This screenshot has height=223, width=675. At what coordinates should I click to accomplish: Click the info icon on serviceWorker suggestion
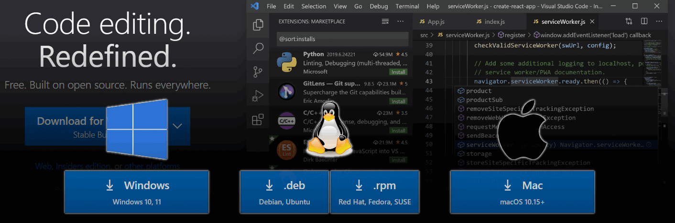point(649,145)
